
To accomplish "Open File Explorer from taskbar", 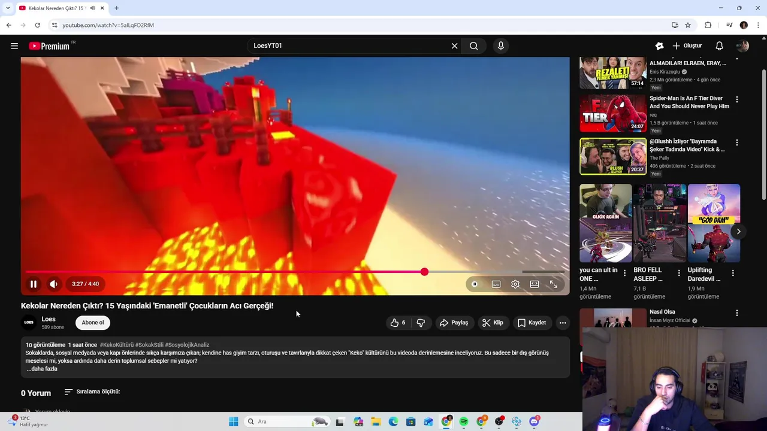I will 376,421.
